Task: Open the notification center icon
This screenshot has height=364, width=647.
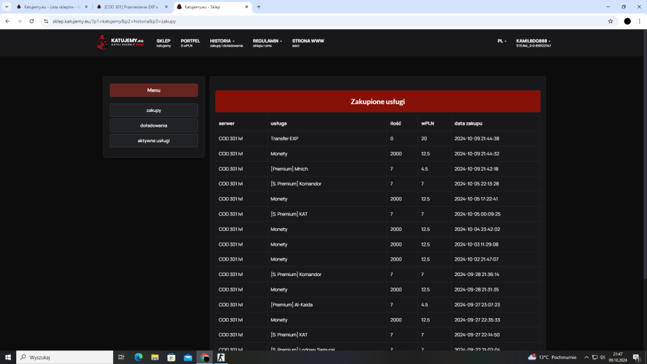Action: coord(637,358)
